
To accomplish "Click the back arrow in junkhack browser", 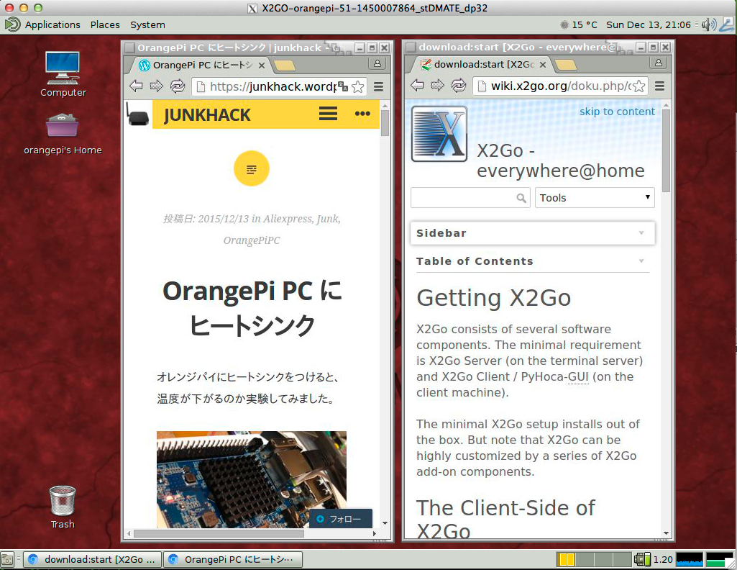I will point(136,87).
